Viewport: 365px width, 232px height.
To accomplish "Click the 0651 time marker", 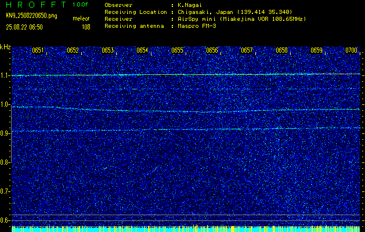I will [x=38, y=50].
